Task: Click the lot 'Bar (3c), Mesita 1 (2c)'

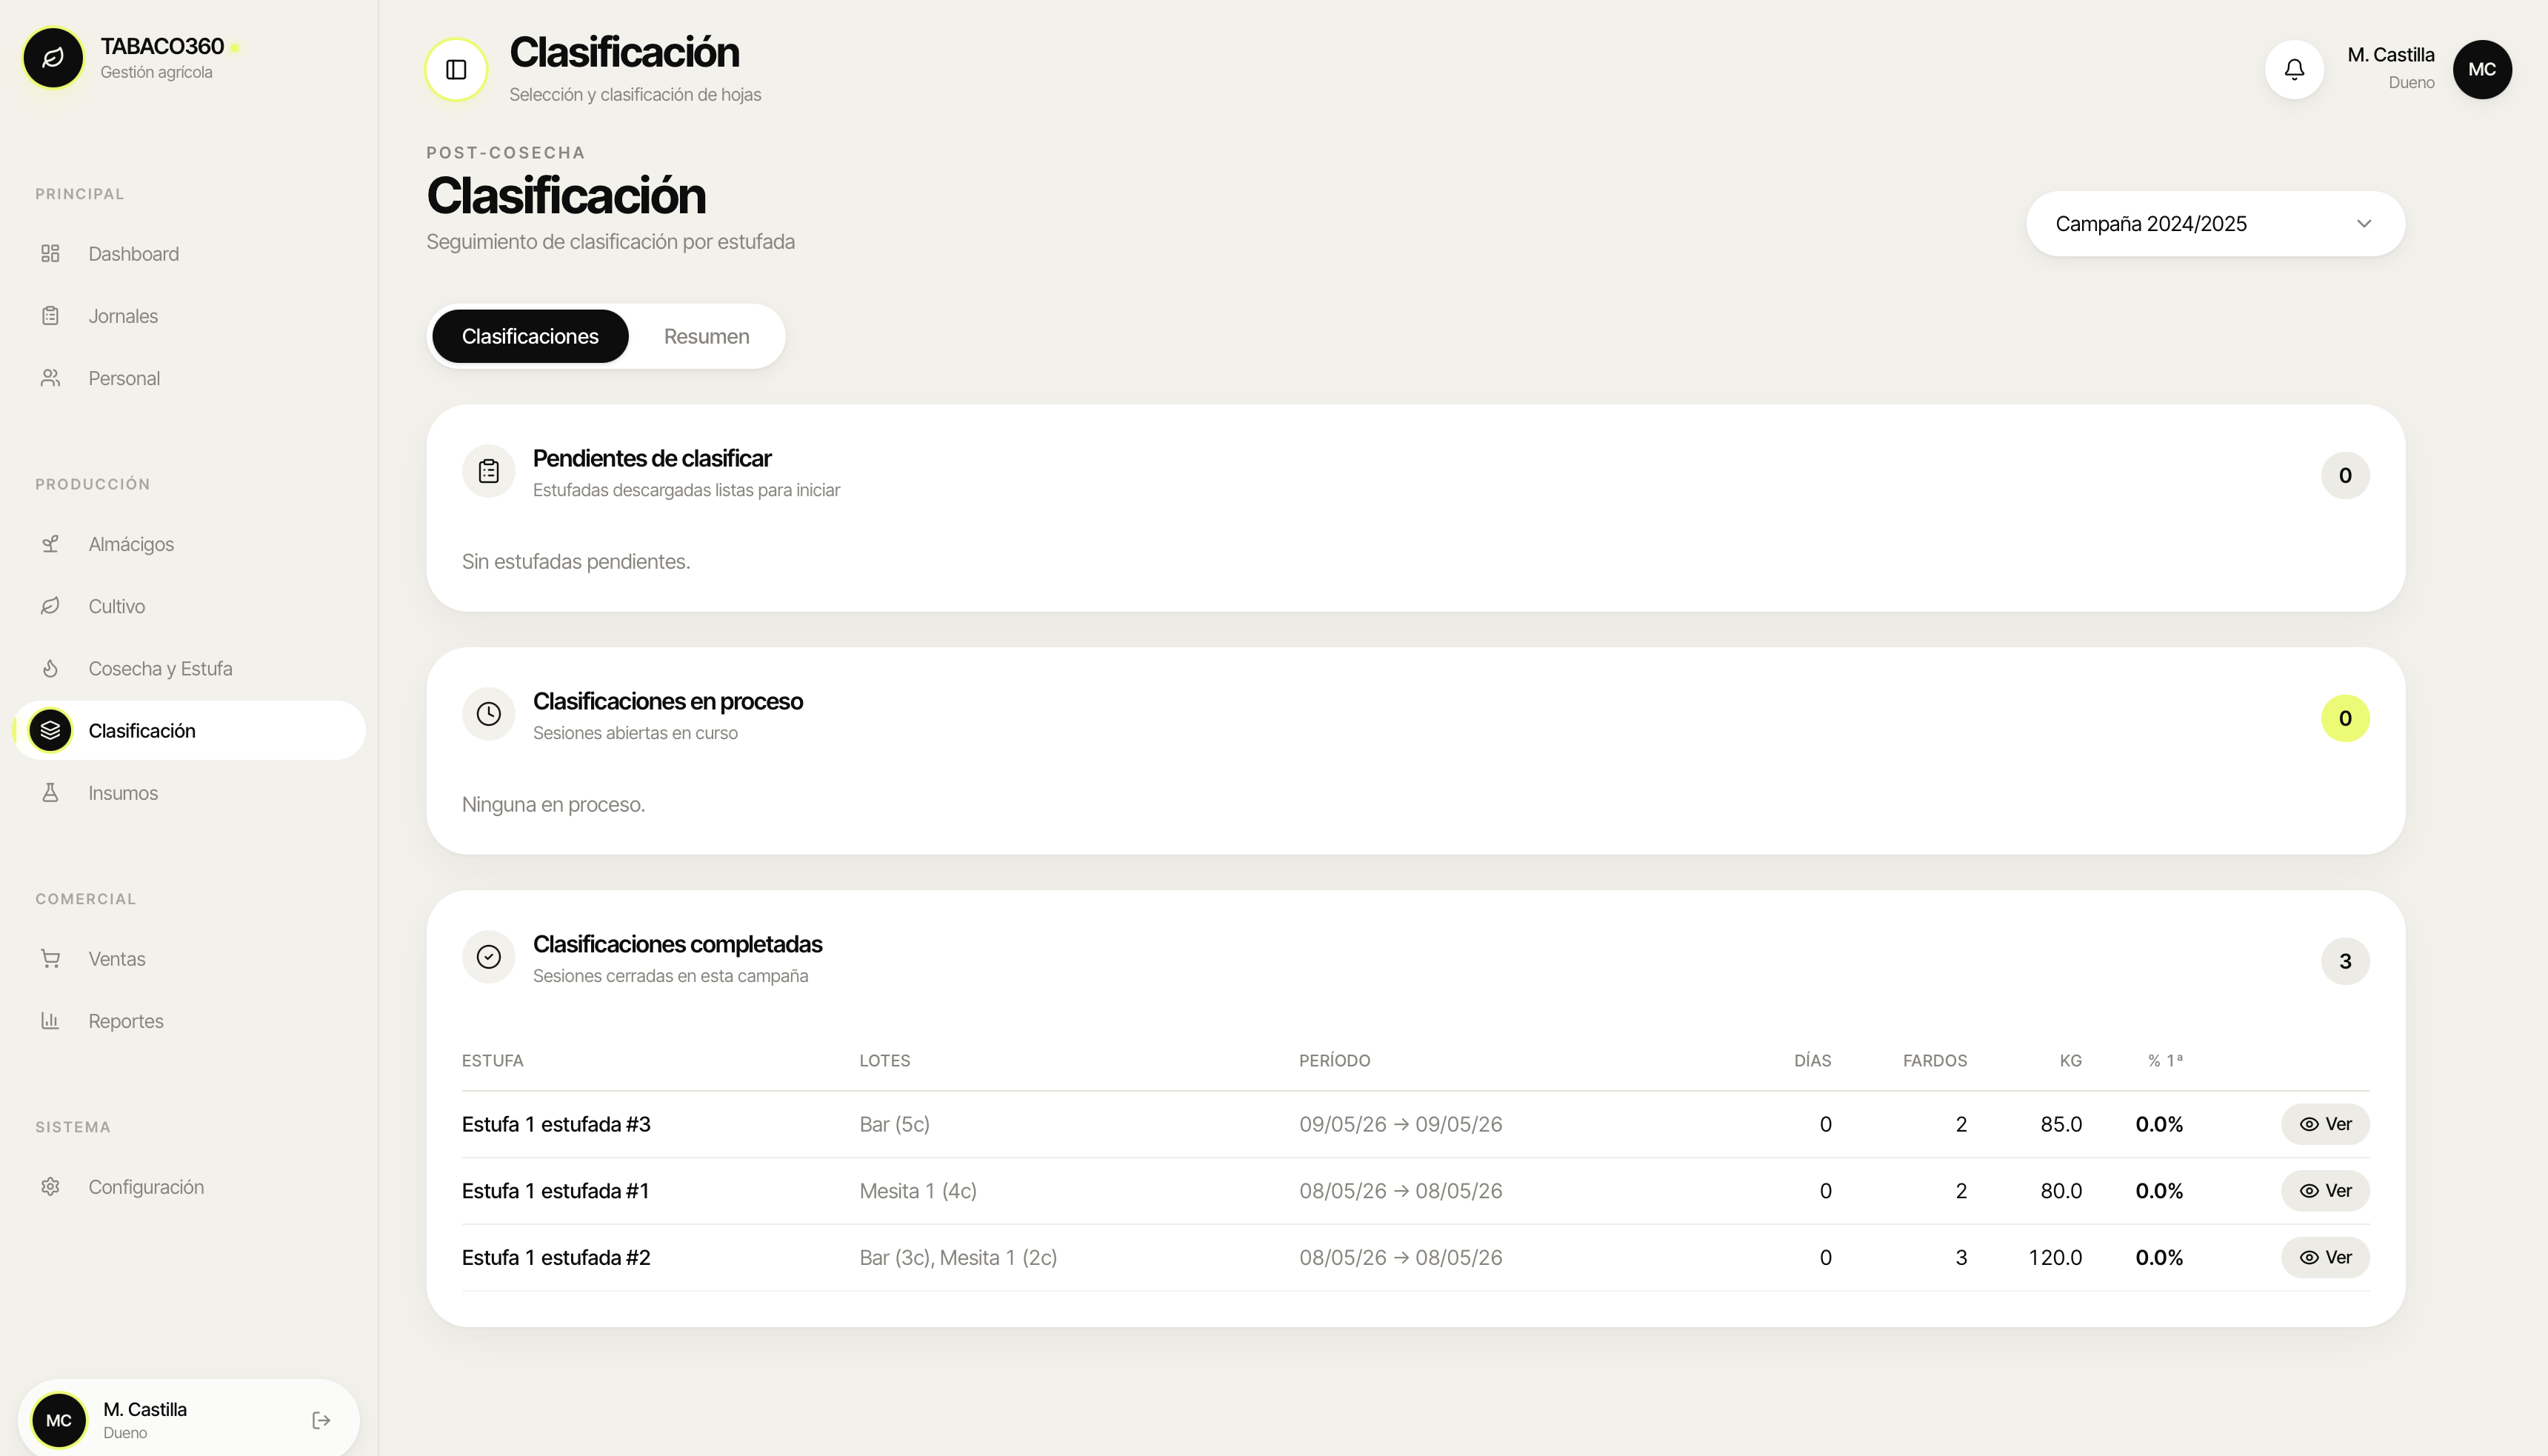Action: 958,1257
